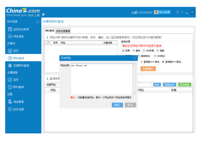Open keyword 监控 monitor icon

tap(10, 51)
